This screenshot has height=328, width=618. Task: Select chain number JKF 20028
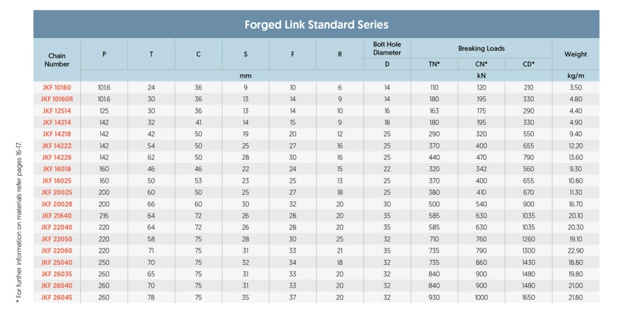point(57,204)
